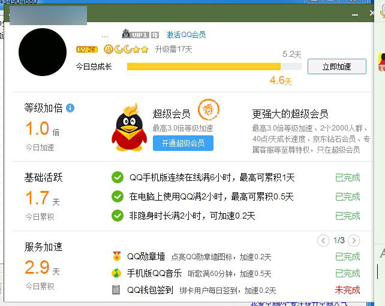The height and width of the screenshot is (306, 385).
Task: Click the checkmark for QQ手机版连续在线满6小时
Action: coord(118,177)
